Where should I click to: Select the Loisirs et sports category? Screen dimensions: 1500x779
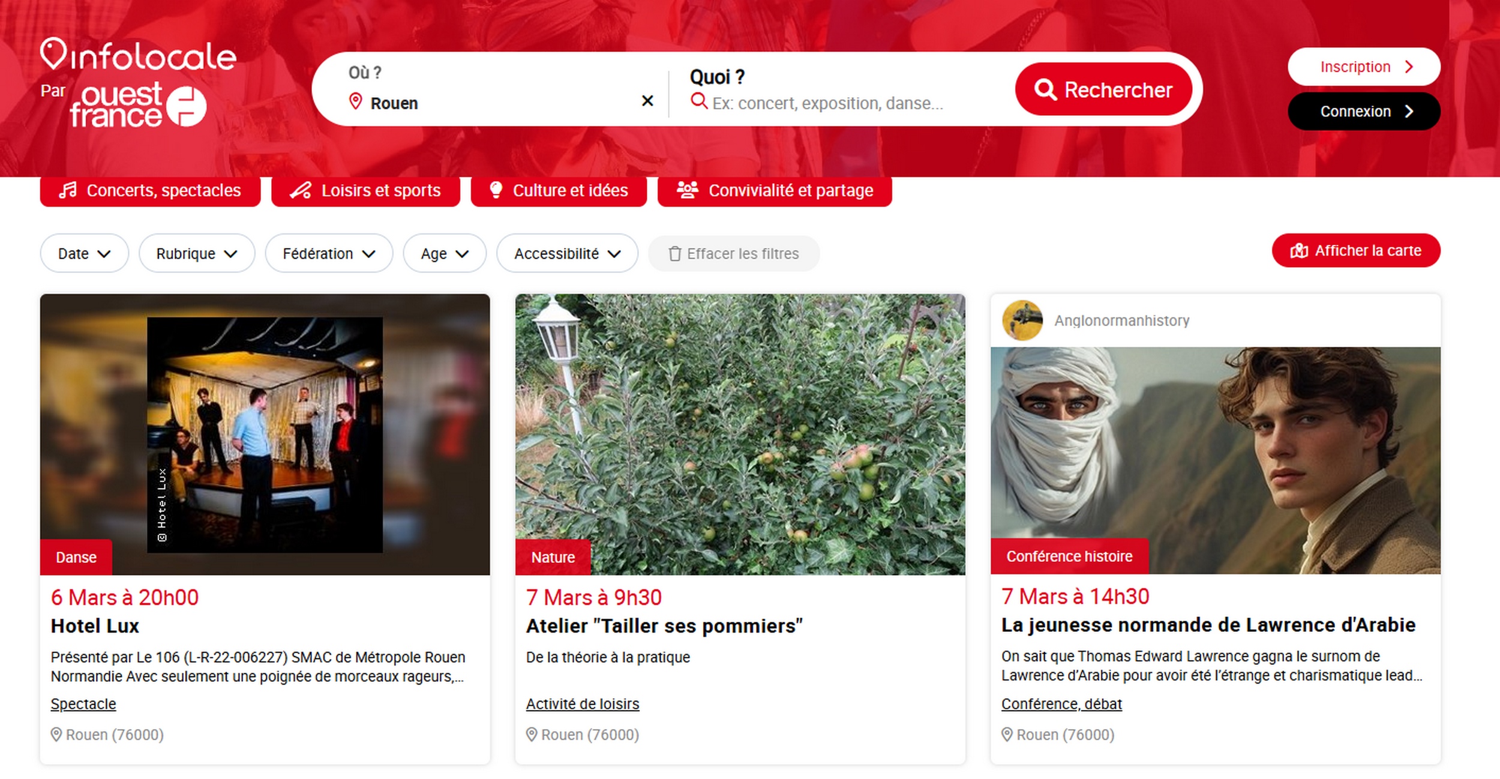point(365,191)
